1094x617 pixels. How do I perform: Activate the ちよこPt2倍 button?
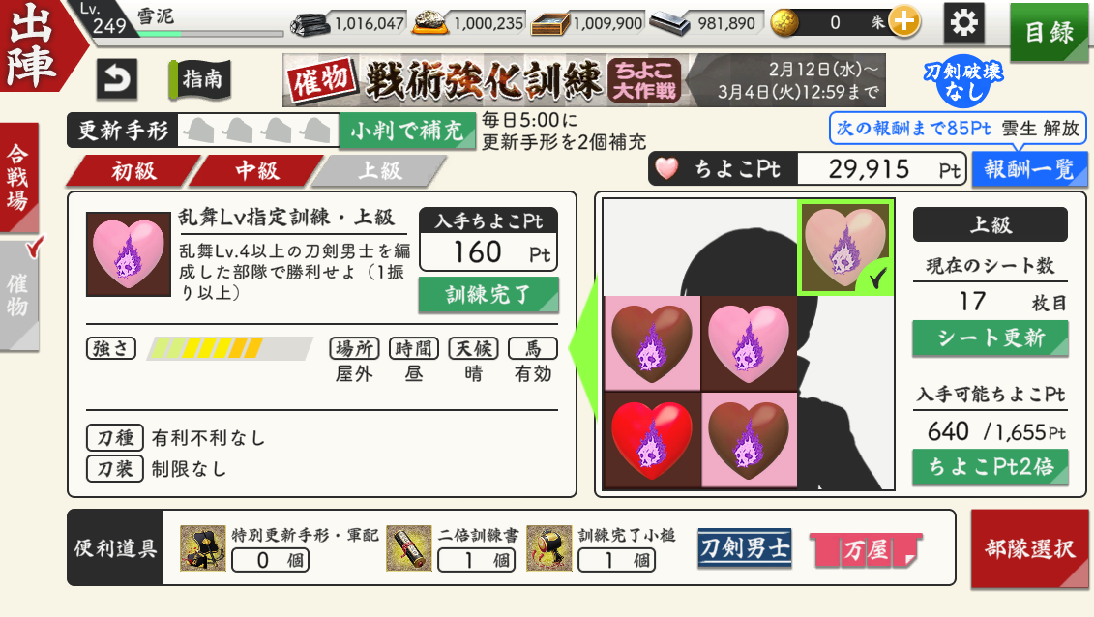tap(991, 466)
